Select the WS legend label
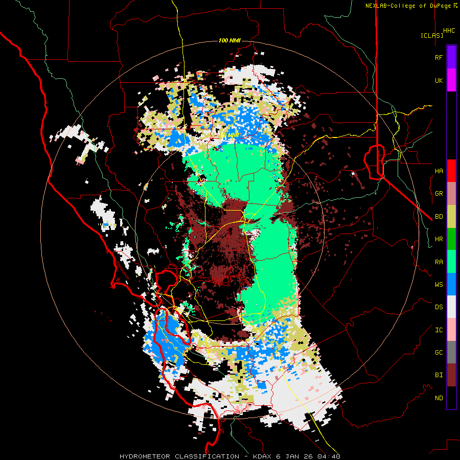This screenshot has width=460, height=460. click(x=439, y=285)
